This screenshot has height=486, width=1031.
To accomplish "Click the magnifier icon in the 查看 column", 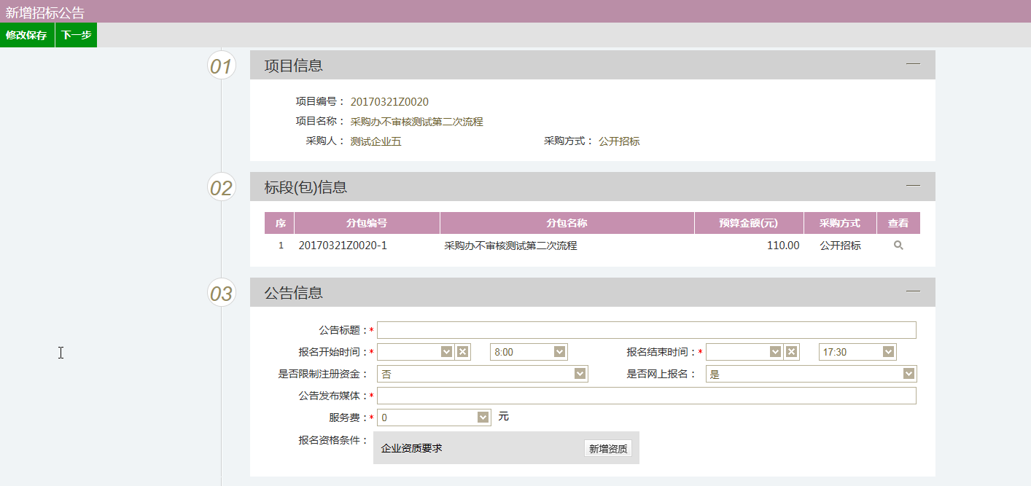I will (x=898, y=246).
